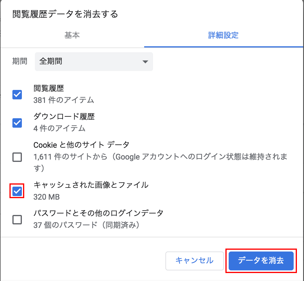The height and width of the screenshot is (281, 304).
Task: Click the パスワードとその他のログインデータ label text
Action: point(98,213)
